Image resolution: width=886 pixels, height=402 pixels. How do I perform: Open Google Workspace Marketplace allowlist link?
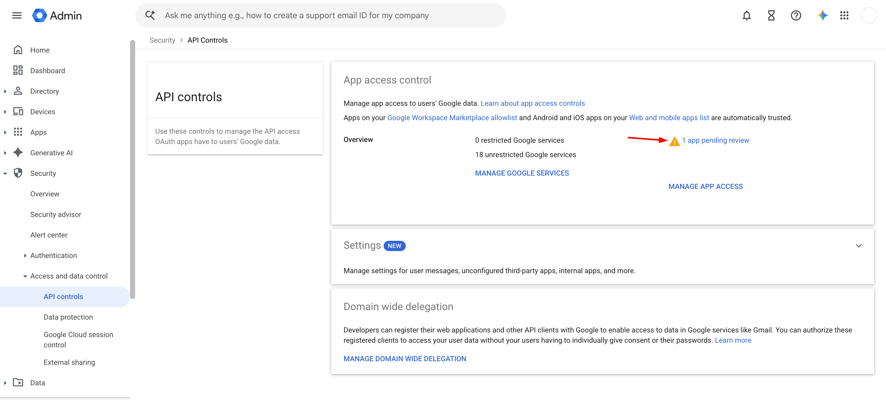click(x=452, y=118)
